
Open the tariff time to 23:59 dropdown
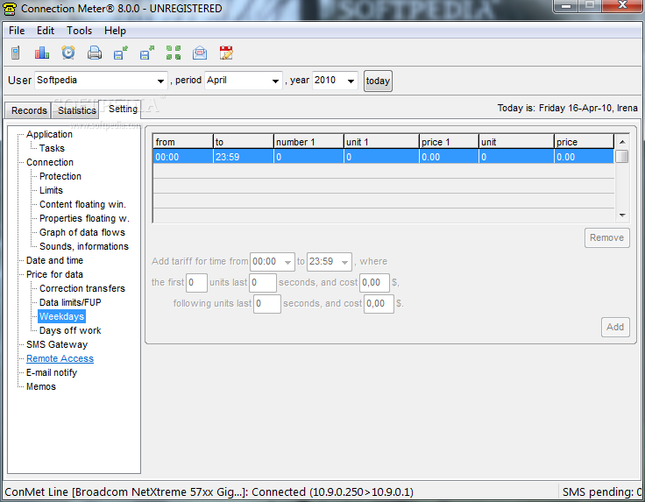[330, 261]
